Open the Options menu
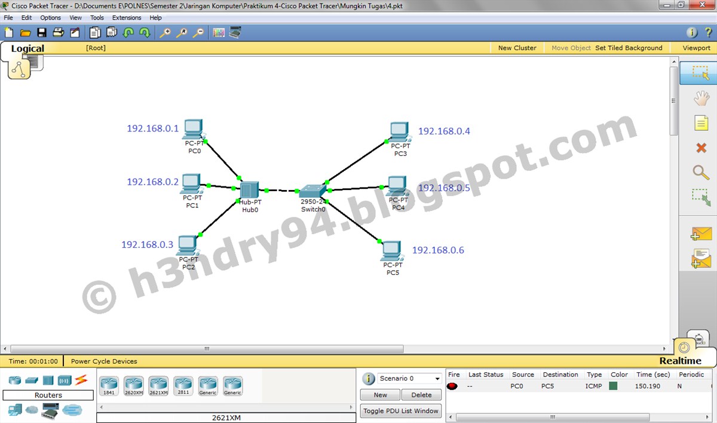Screen dimensions: 717x423 coord(50,17)
